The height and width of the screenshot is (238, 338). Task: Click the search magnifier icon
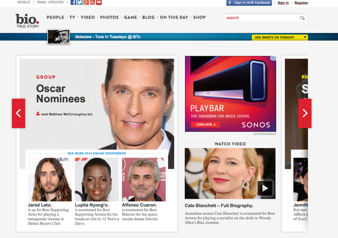click(x=302, y=18)
